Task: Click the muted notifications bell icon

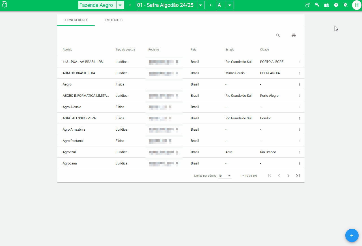Action: [x=345, y=5]
